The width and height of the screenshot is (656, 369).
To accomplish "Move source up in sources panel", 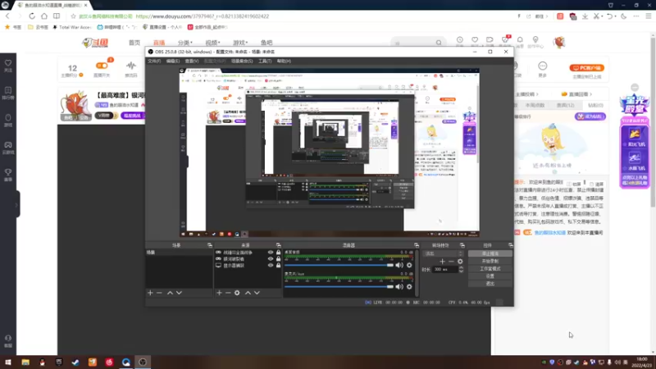I will coord(248,293).
